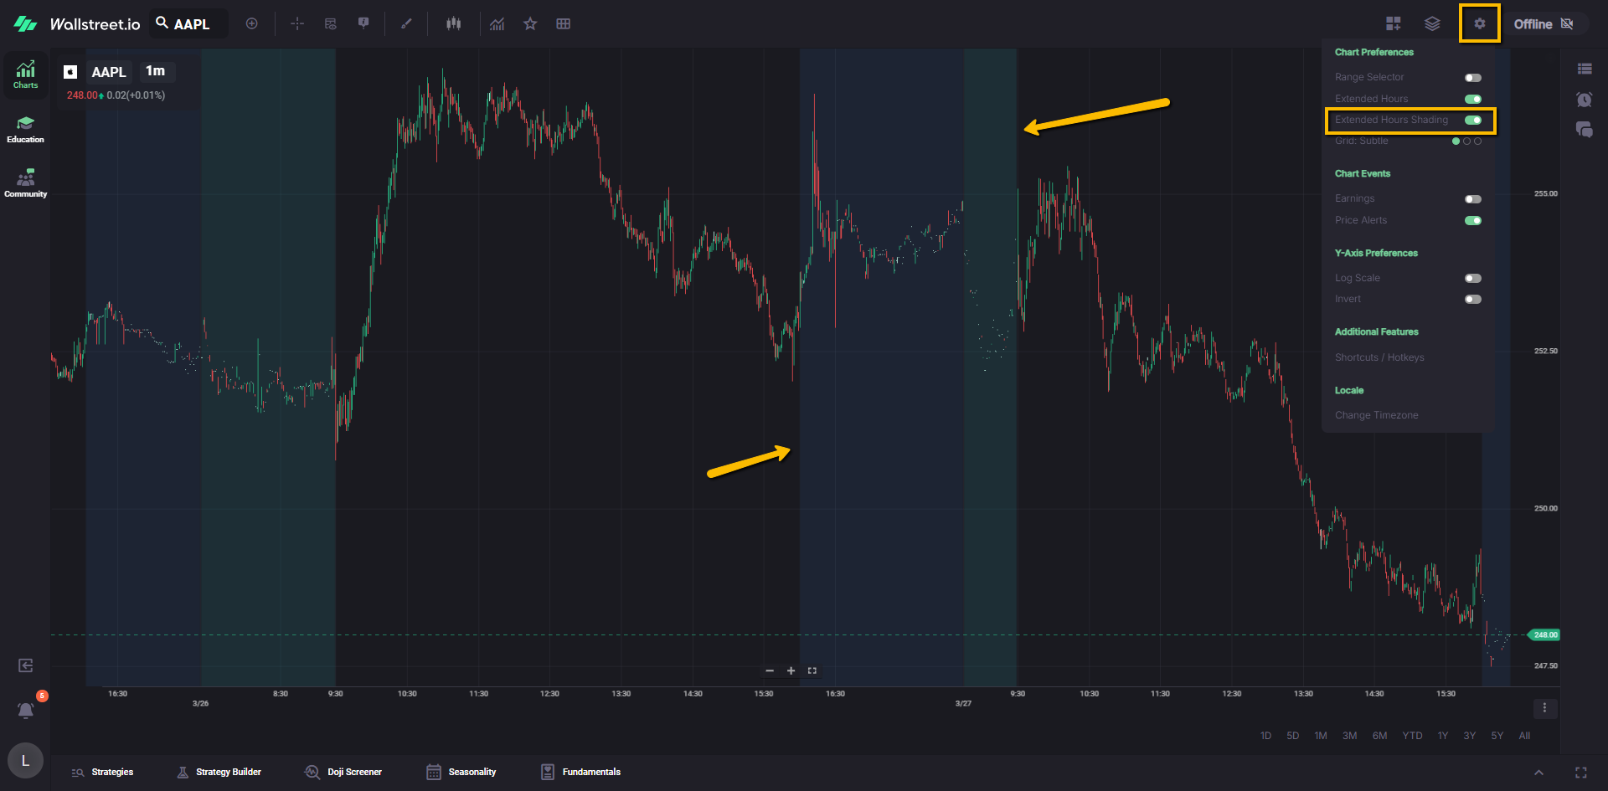Click the chart zoom in plus button

tap(791, 670)
